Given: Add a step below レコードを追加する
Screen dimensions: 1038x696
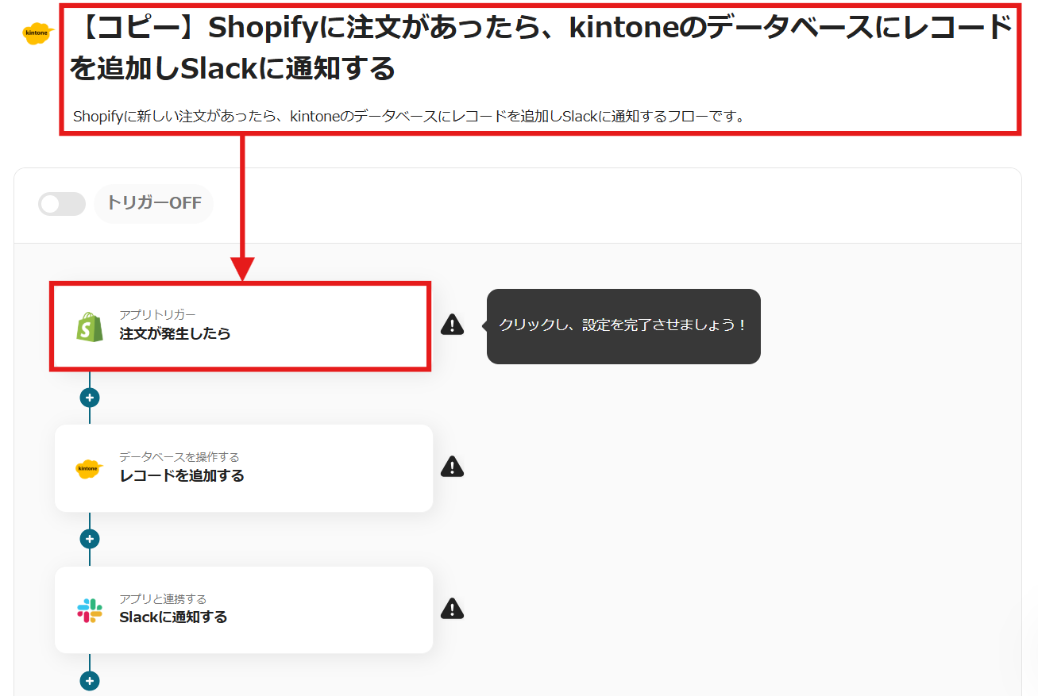Looking at the screenshot, I should (x=90, y=539).
